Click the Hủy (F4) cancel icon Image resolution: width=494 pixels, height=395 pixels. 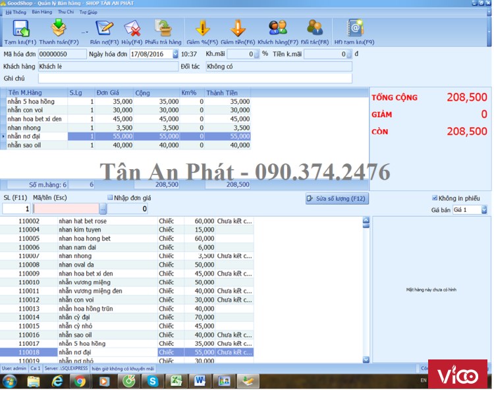click(132, 28)
